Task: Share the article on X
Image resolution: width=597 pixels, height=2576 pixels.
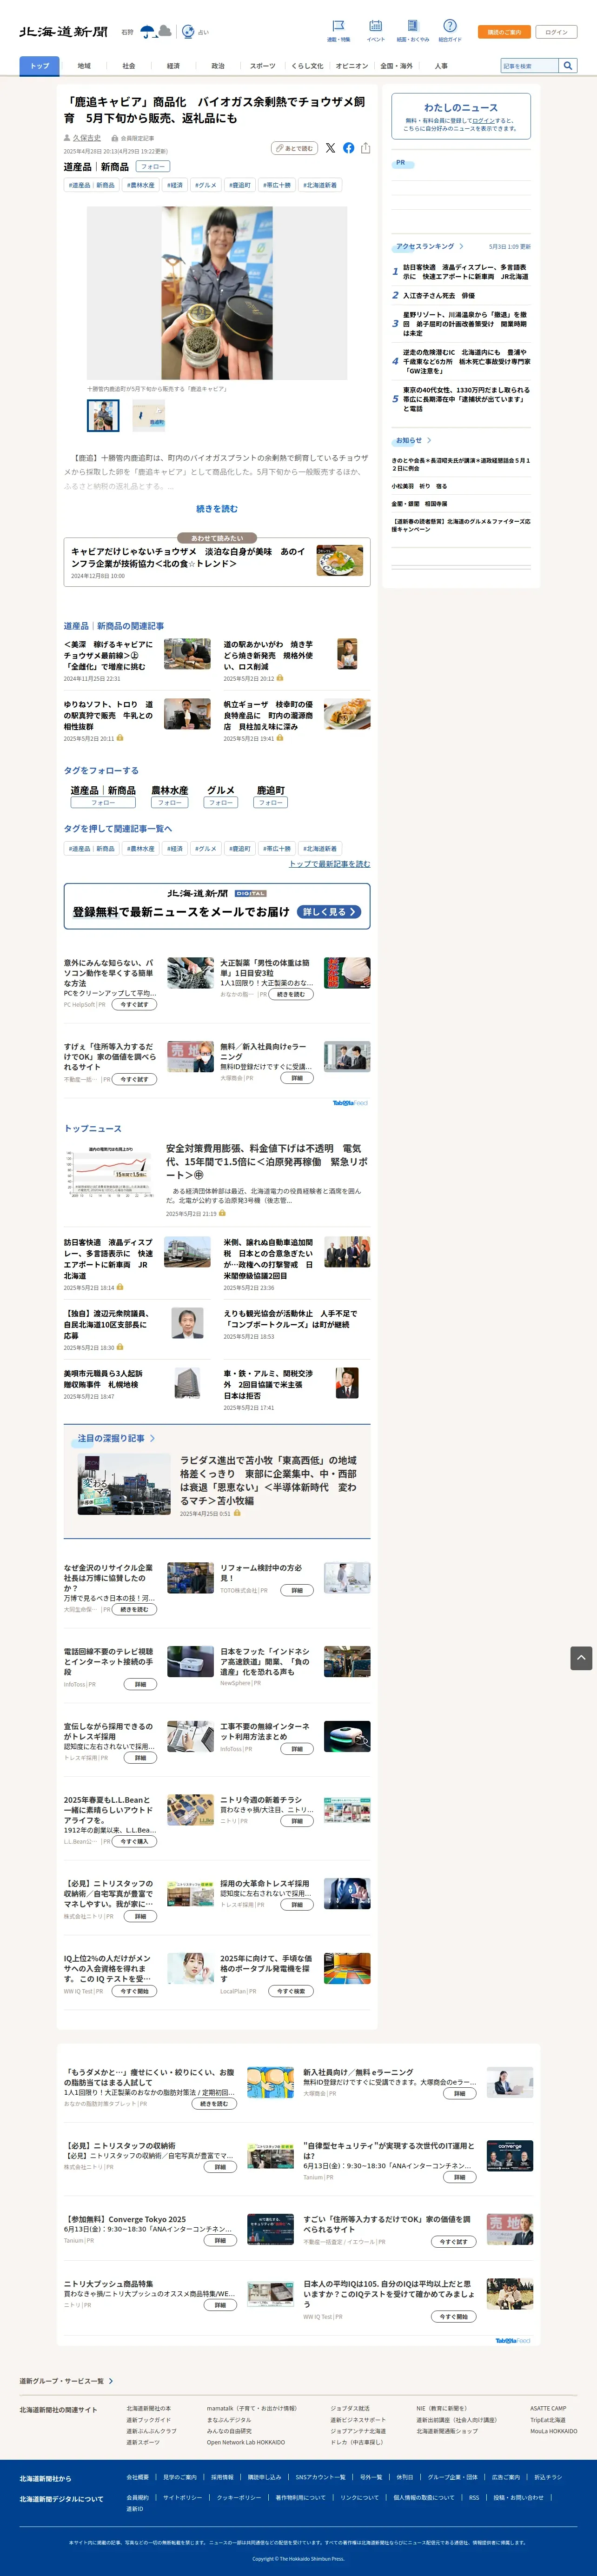Action: pos(330,148)
